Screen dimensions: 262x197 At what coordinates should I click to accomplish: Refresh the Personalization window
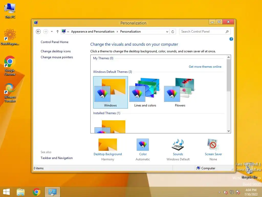pyautogui.click(x=173, y=32)
